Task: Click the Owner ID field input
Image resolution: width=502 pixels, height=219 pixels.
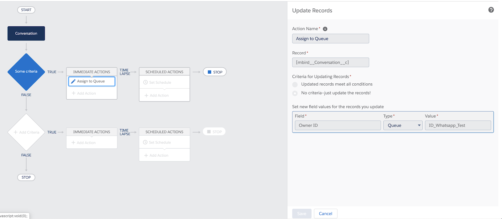Action: [x=338, y=125]
